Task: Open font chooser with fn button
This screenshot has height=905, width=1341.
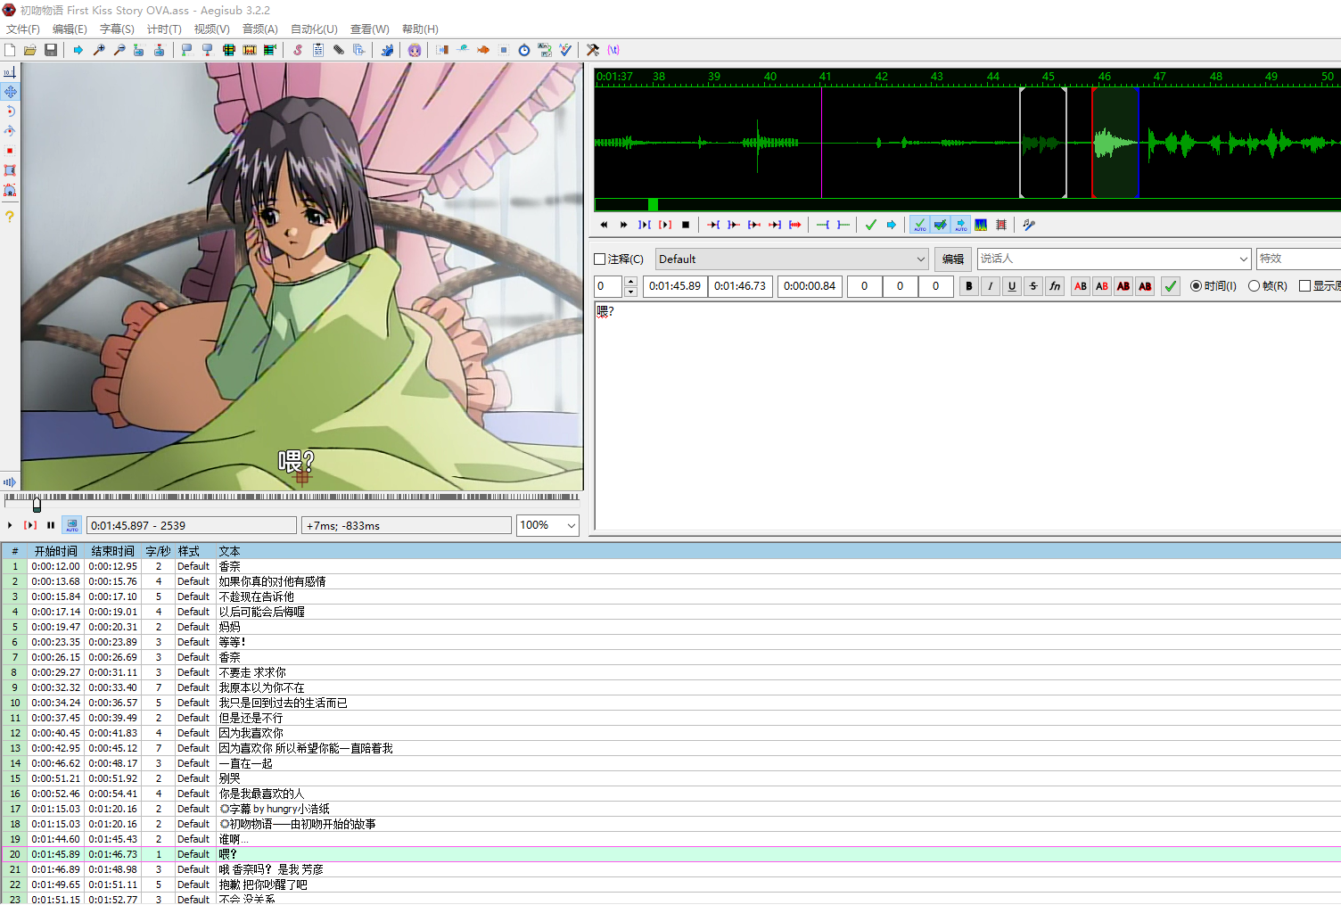Action: click(x=1055, y=286)
